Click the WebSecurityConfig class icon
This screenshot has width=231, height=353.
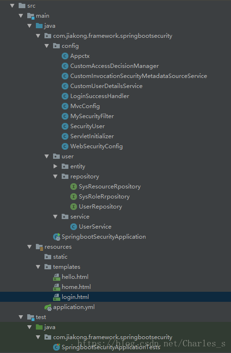pos(65,146)
